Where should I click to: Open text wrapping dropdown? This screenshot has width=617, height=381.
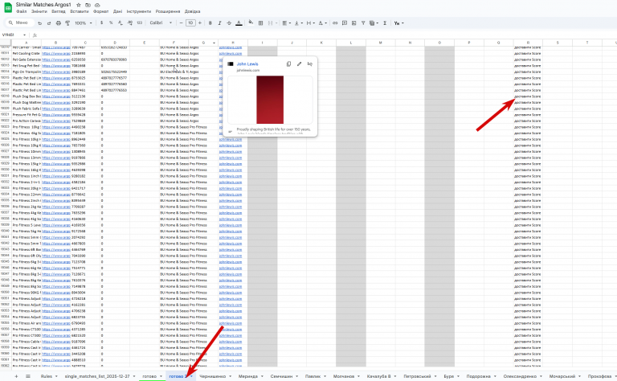coord(310,23)
